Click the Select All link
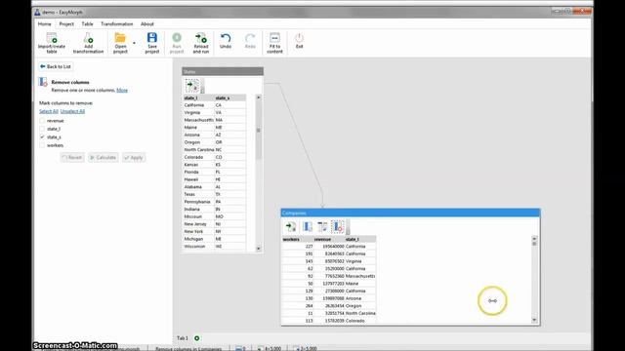This screenshot has height=351, width=625. [49, 111]
